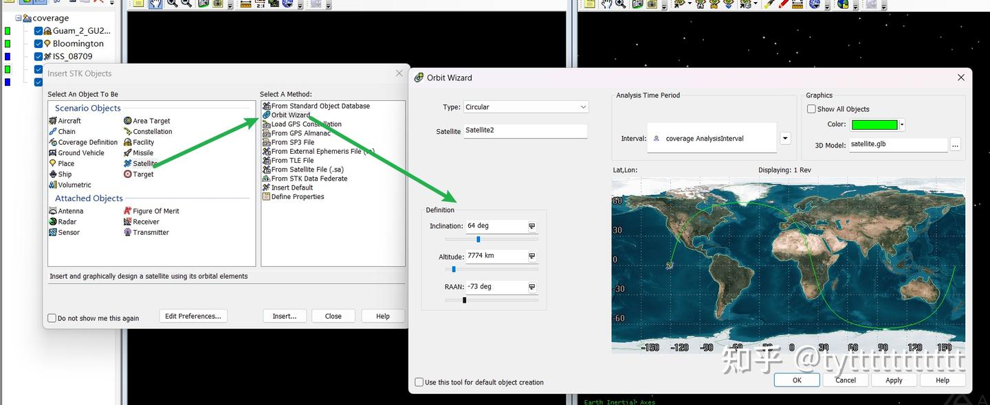Click the Insert... button
This screenshot has height=405, width=990.
(285, 316)
